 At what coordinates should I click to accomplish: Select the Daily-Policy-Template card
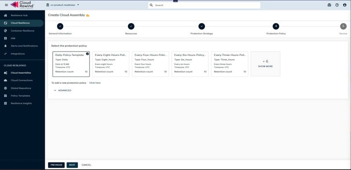tap(71, 64)
